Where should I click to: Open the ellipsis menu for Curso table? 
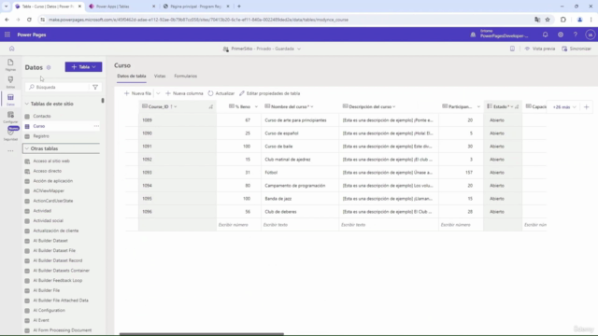(x=96, y=126)
